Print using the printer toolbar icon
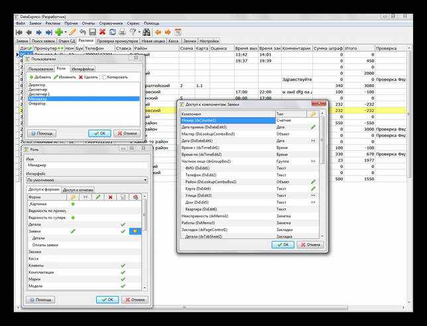 point(122,32)
